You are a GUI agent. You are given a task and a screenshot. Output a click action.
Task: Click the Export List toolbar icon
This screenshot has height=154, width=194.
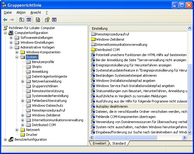point(38,20)
